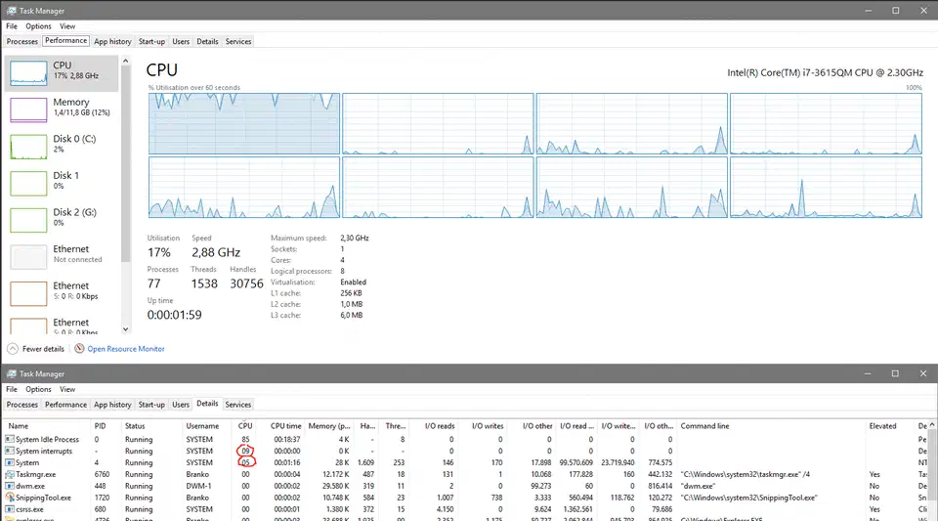The width and height of the screenshot is (938, 521).
Task: Select CPU mini graph in performance sidebar
Action: (28, 73)
